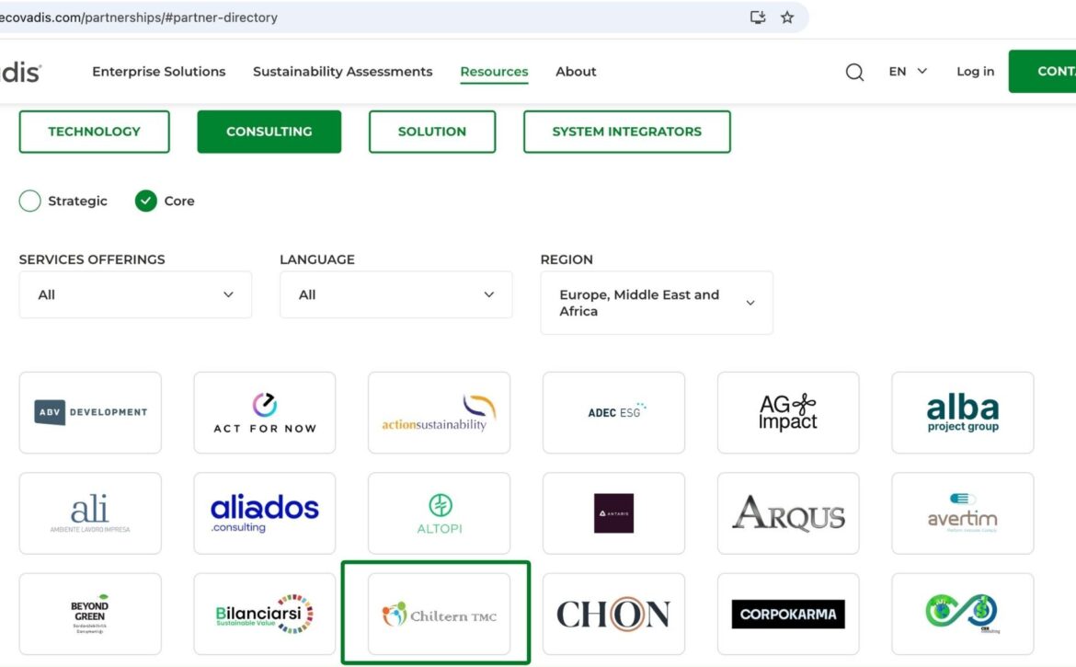Open the Altopi partner logo tile
Viewport: 1076px width, 667px height.
click(x=440, y=513)
